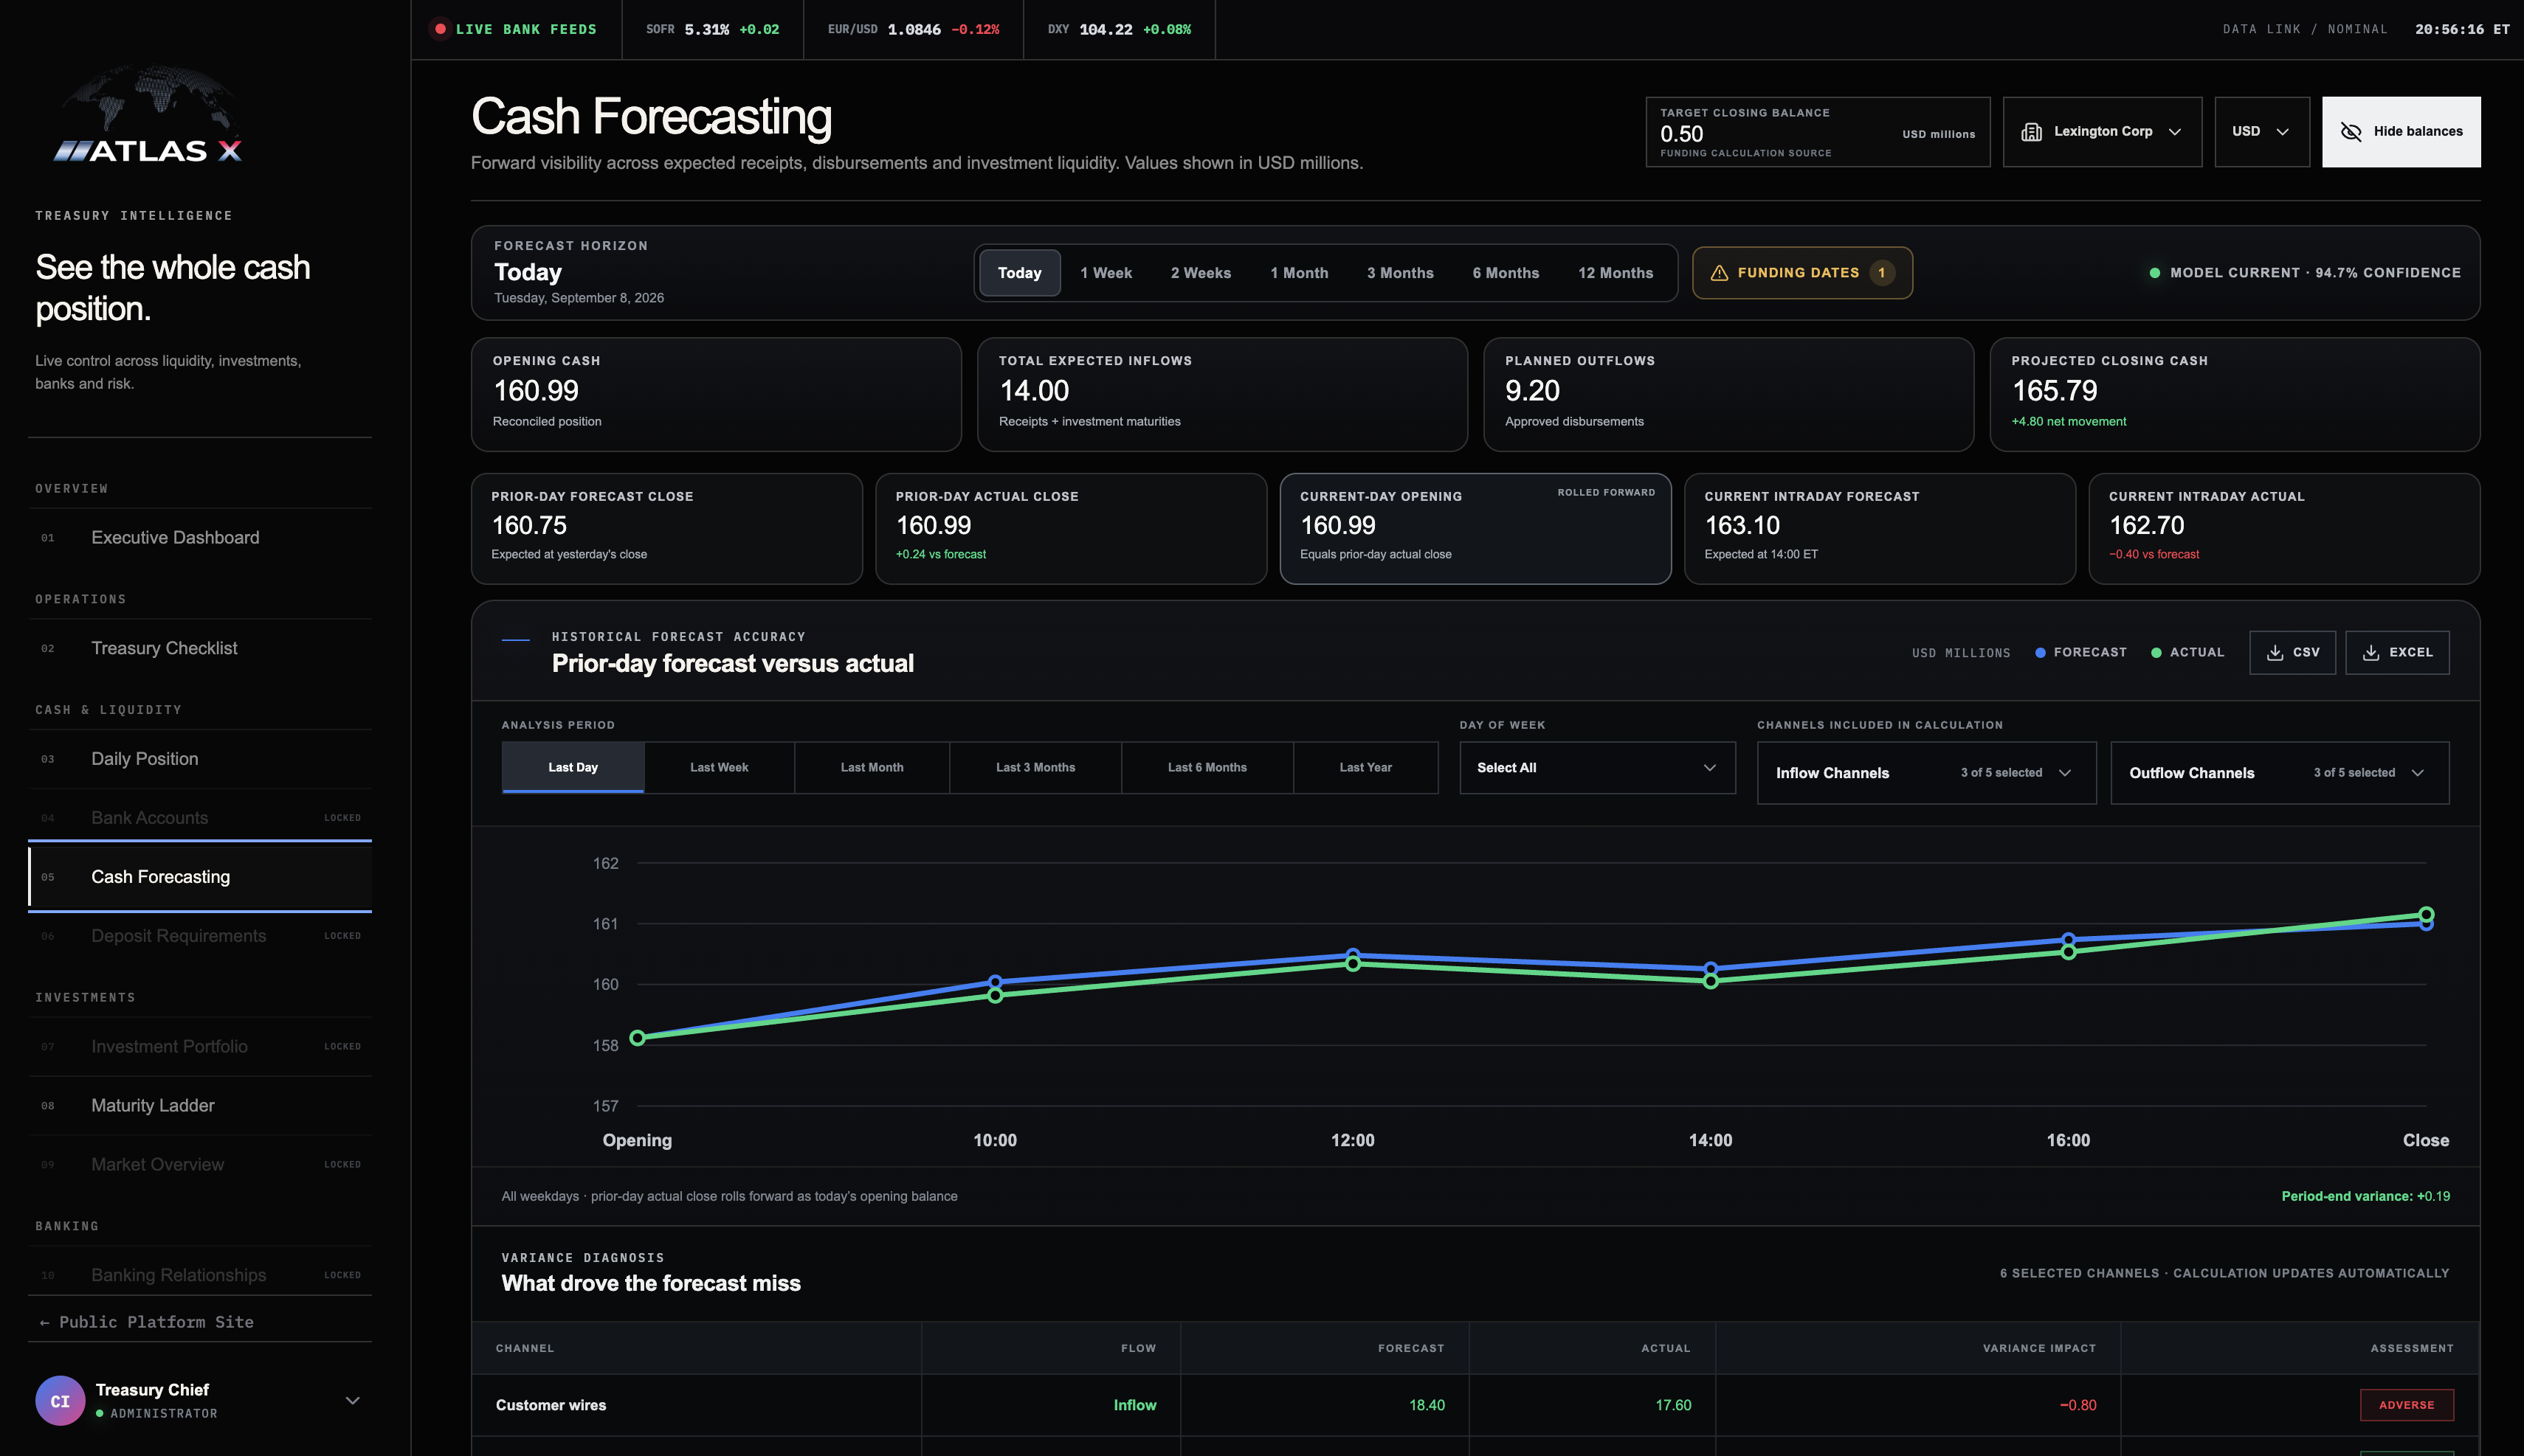
Task: Open Maturity Ladder in sidebar
Action: [200, 1105]
